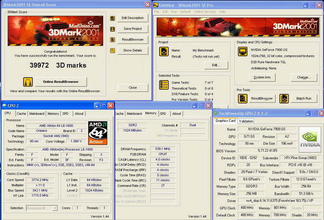Click the GPU Clock 480 MHz value

pyautogui.click(x=247, y=207)
